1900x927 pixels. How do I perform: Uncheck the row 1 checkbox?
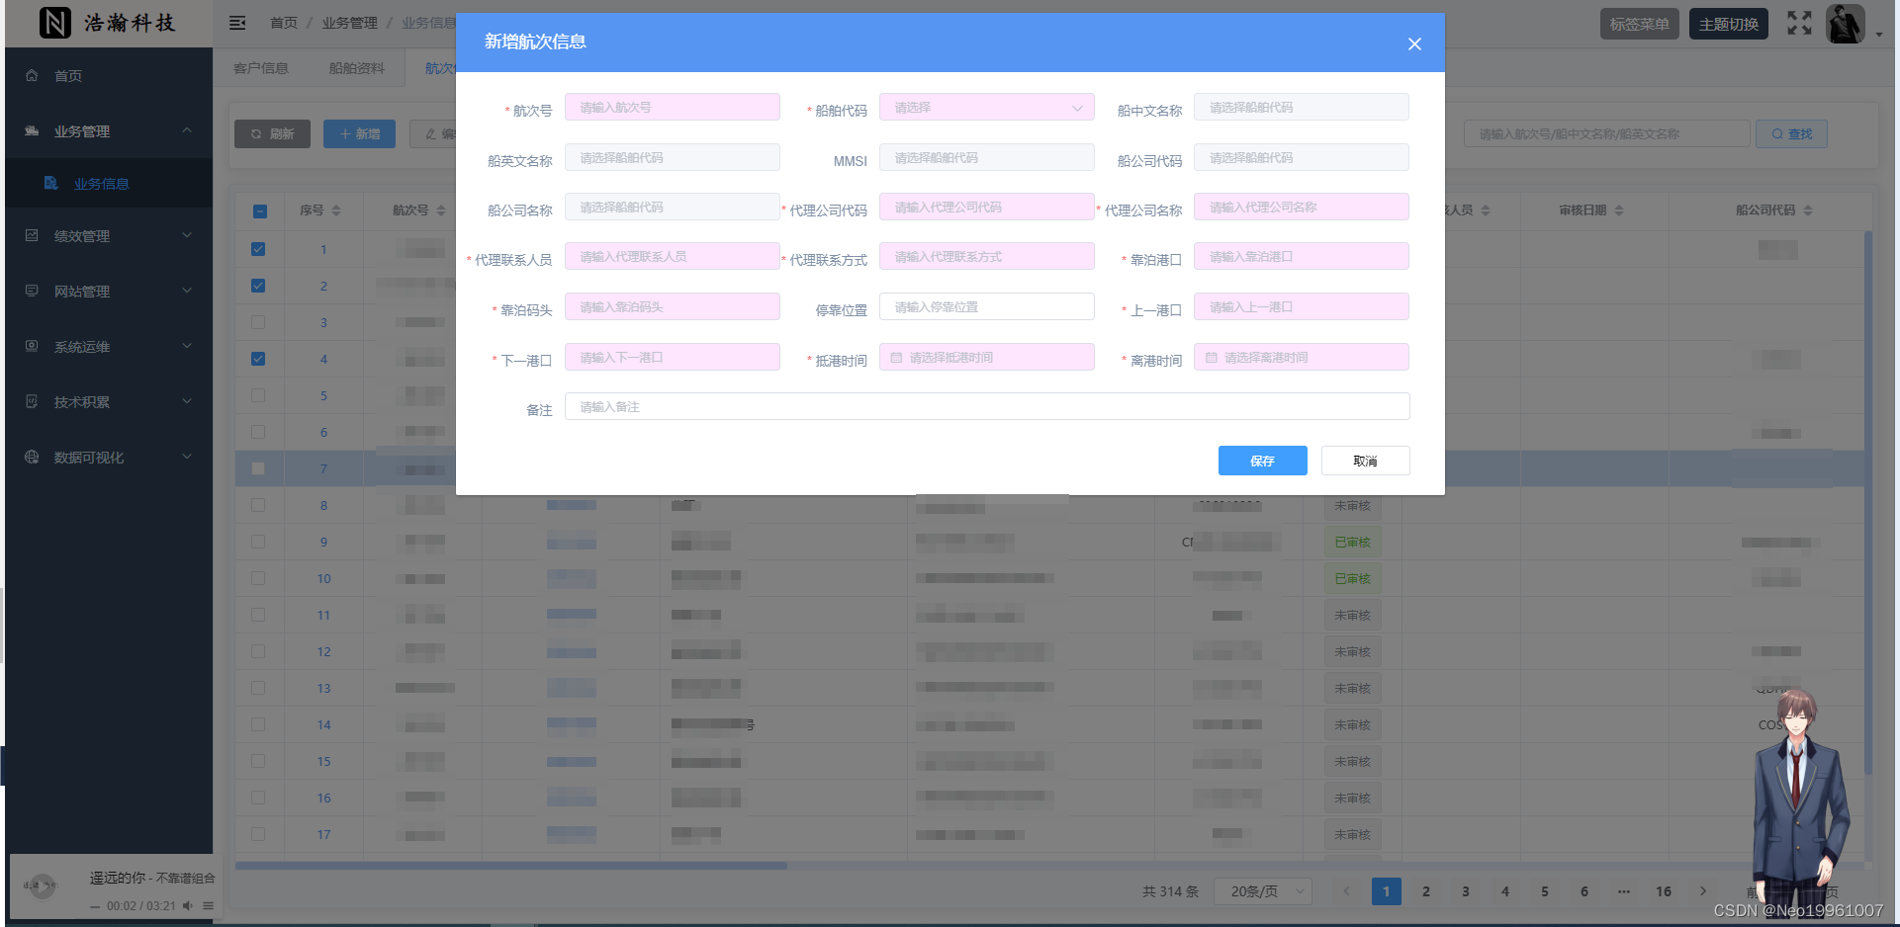[x=258, y=249]
